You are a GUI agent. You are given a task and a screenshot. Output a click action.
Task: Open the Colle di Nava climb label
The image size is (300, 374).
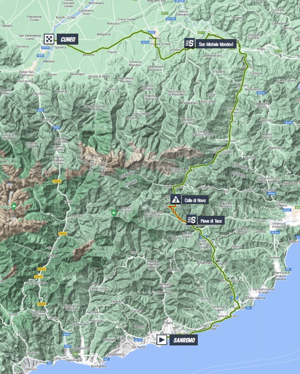coord(194,200)
